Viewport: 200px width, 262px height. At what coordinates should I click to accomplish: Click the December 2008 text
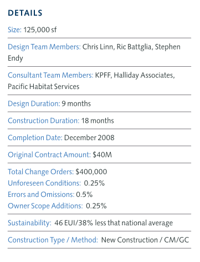tap(89, 138)
